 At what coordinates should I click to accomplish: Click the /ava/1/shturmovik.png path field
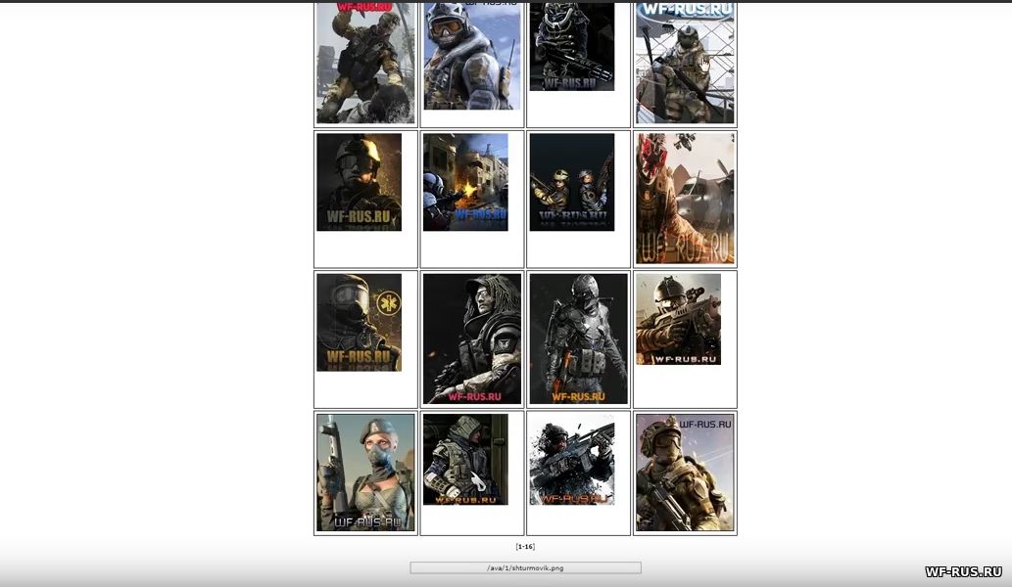click(x=525, y=567)
